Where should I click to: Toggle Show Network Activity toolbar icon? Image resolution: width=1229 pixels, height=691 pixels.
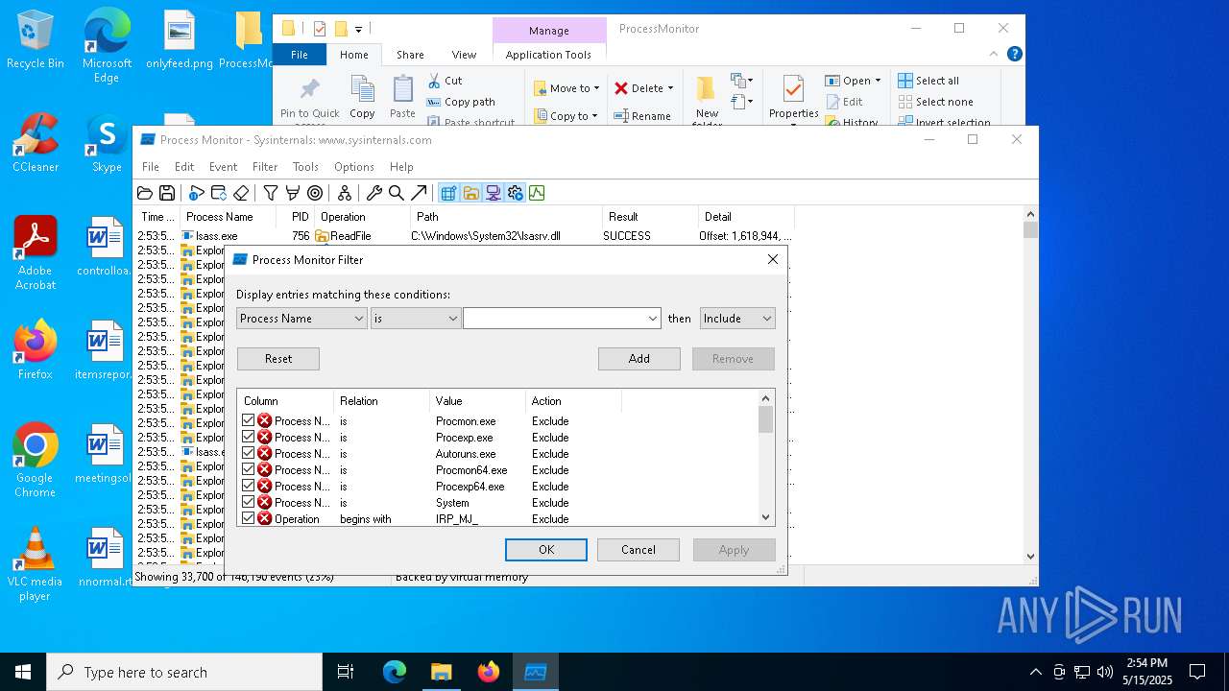point(493,193)
